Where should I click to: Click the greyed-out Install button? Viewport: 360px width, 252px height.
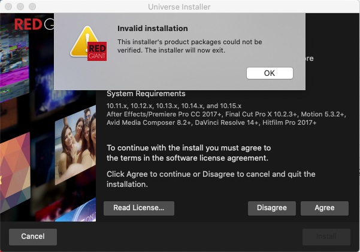[x=326, y=236]
